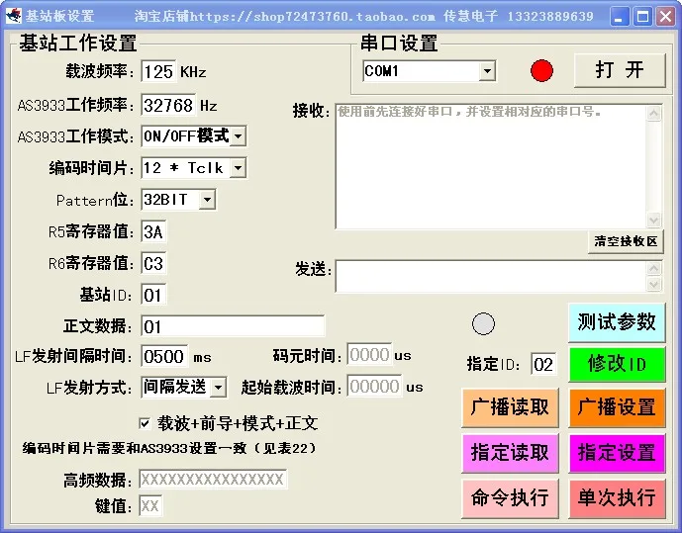Click the magenta 指定设置 button

point(617,453)
